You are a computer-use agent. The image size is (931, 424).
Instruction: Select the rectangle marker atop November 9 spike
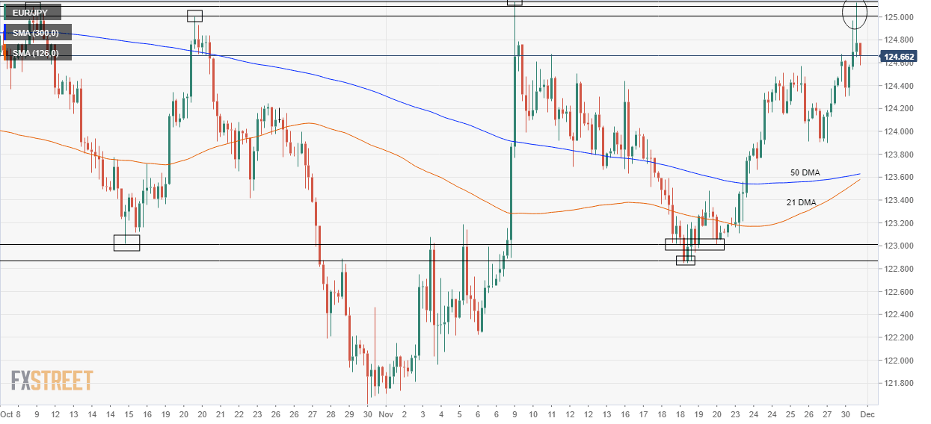514,2
